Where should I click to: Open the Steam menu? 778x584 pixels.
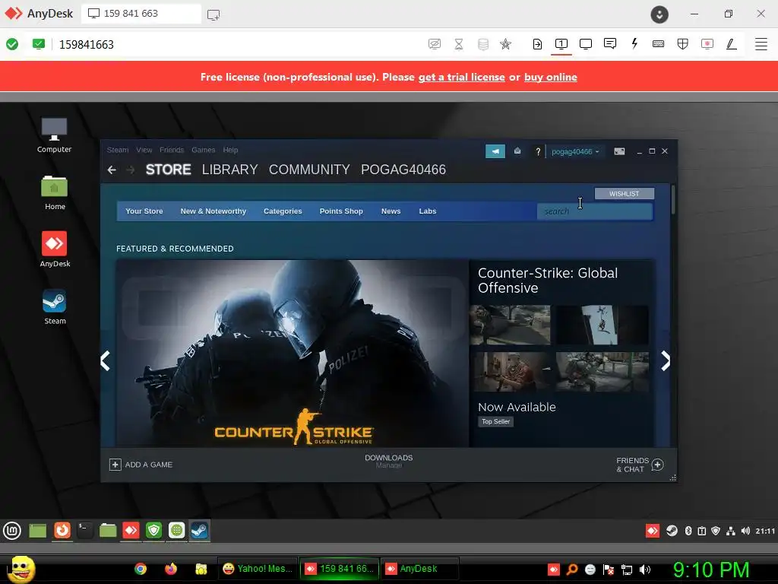click(x=118, y=150)
